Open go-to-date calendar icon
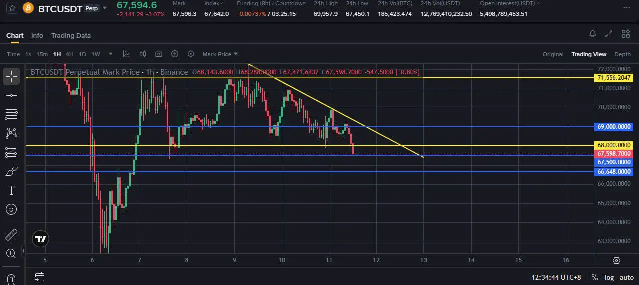 [40, 277]
